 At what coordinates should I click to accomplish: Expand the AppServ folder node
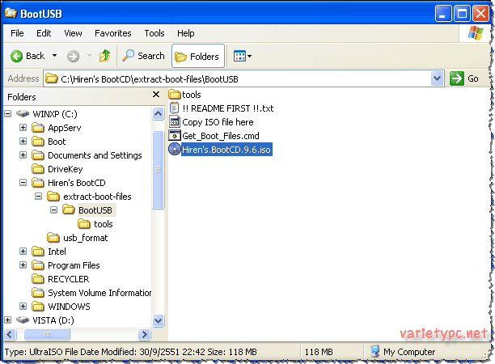click(23, 128)
